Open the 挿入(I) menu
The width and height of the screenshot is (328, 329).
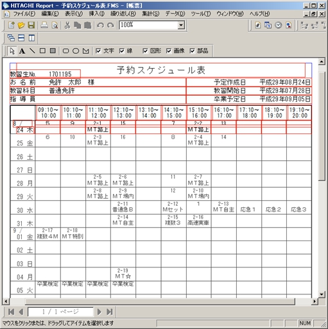coord(96,14)
